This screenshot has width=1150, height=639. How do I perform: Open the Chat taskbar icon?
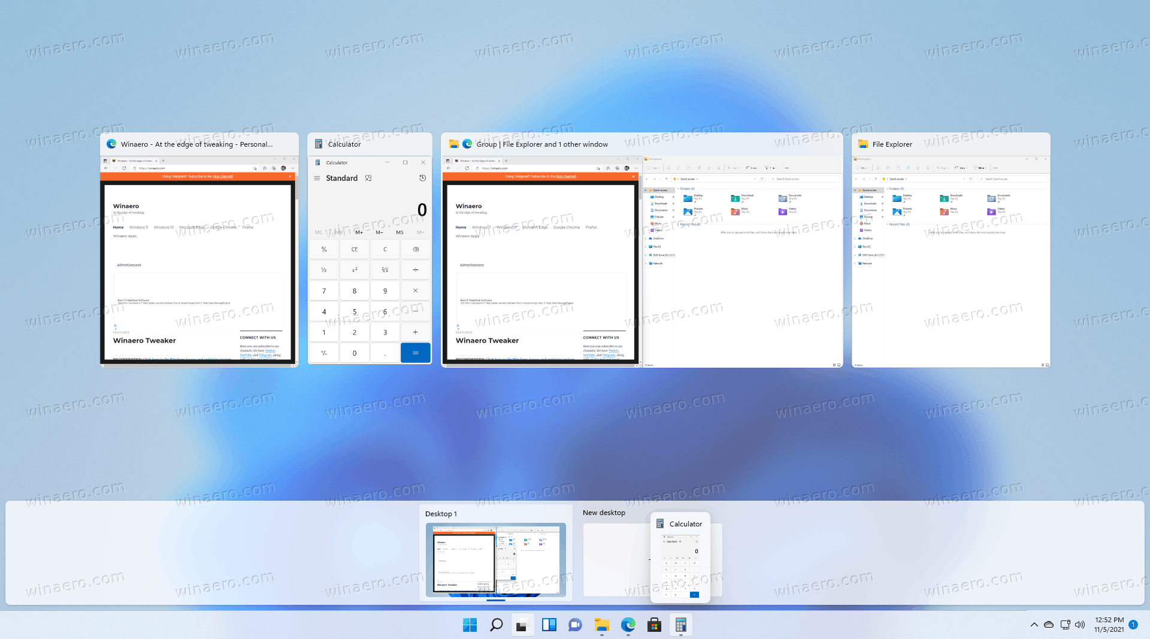575,625
